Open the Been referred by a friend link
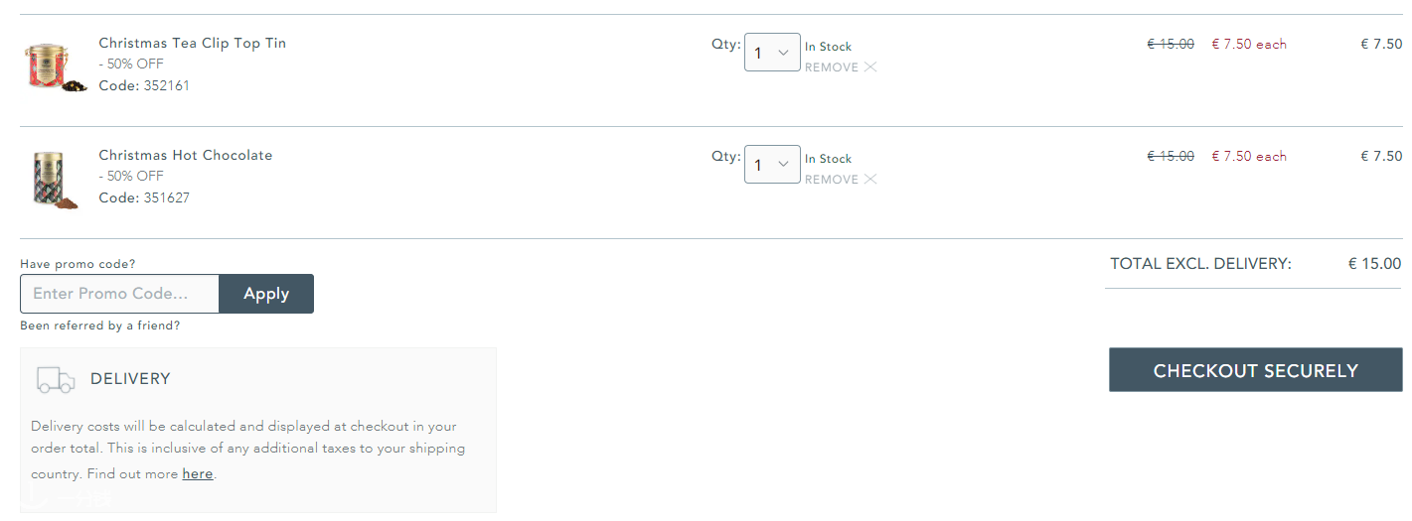Viewport: 1412px width, 521px height. (100, 326)
